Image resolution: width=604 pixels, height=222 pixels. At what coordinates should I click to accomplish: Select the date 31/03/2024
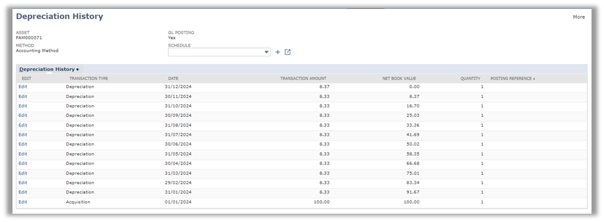(178, 173)
